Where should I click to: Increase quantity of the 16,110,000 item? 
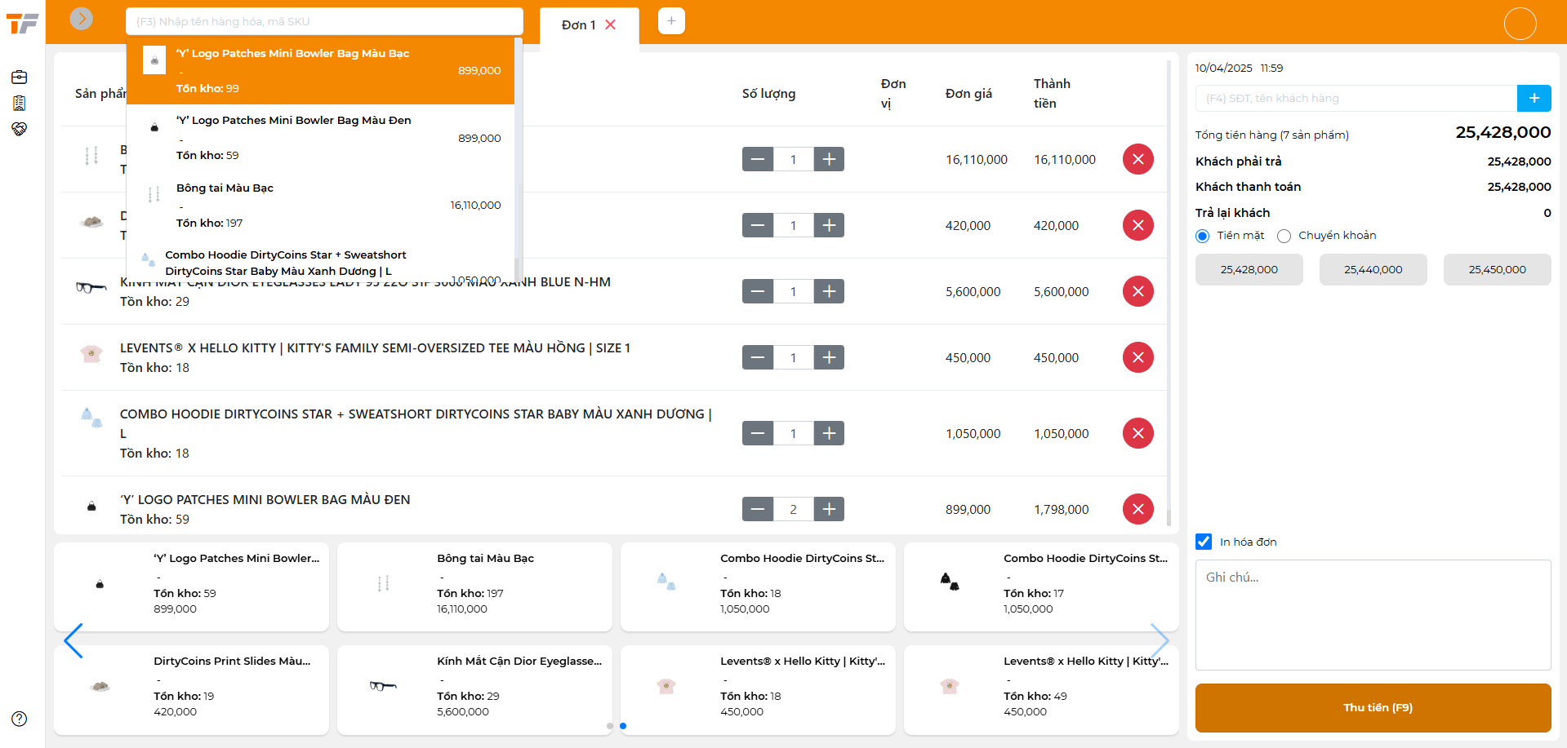coord(829,159)
